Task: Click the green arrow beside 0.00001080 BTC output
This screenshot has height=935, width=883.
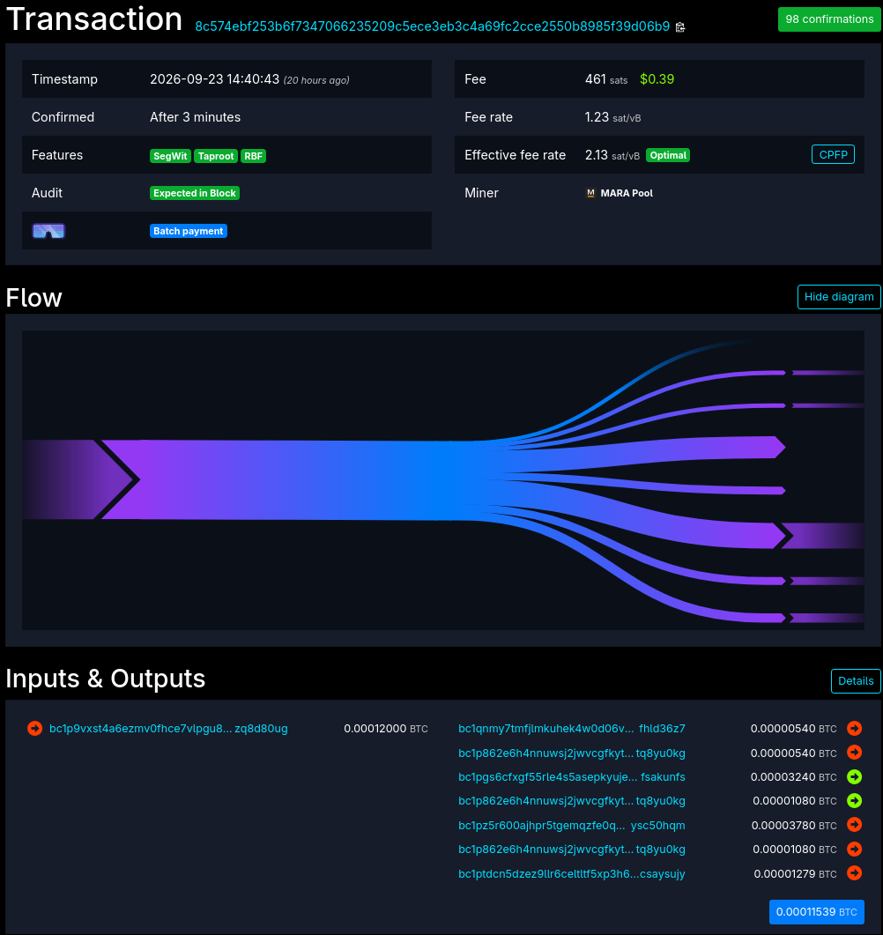Action: (855, 800)
